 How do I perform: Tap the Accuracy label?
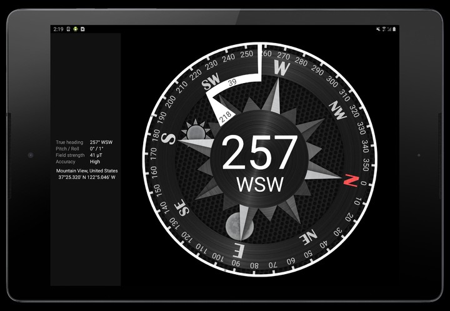click(x=66, y=162)
